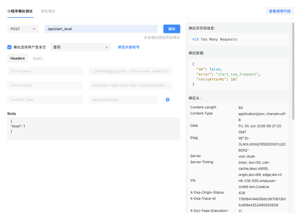Open 查看调用代码 button
The width and height of the screenshot is (295, 219).
point(280,11)
